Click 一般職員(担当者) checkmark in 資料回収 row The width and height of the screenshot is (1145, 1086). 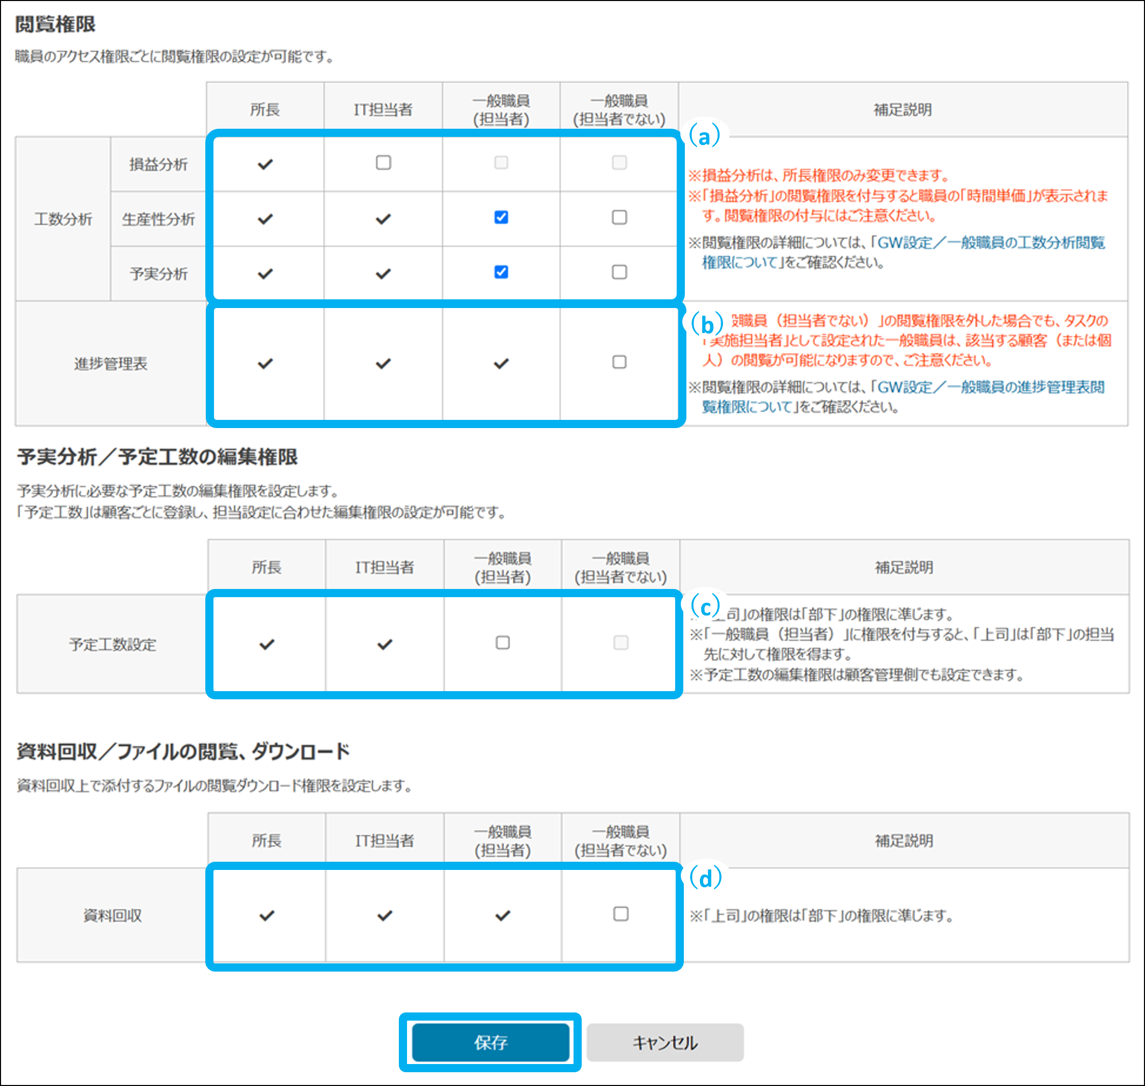click(503, 915)
